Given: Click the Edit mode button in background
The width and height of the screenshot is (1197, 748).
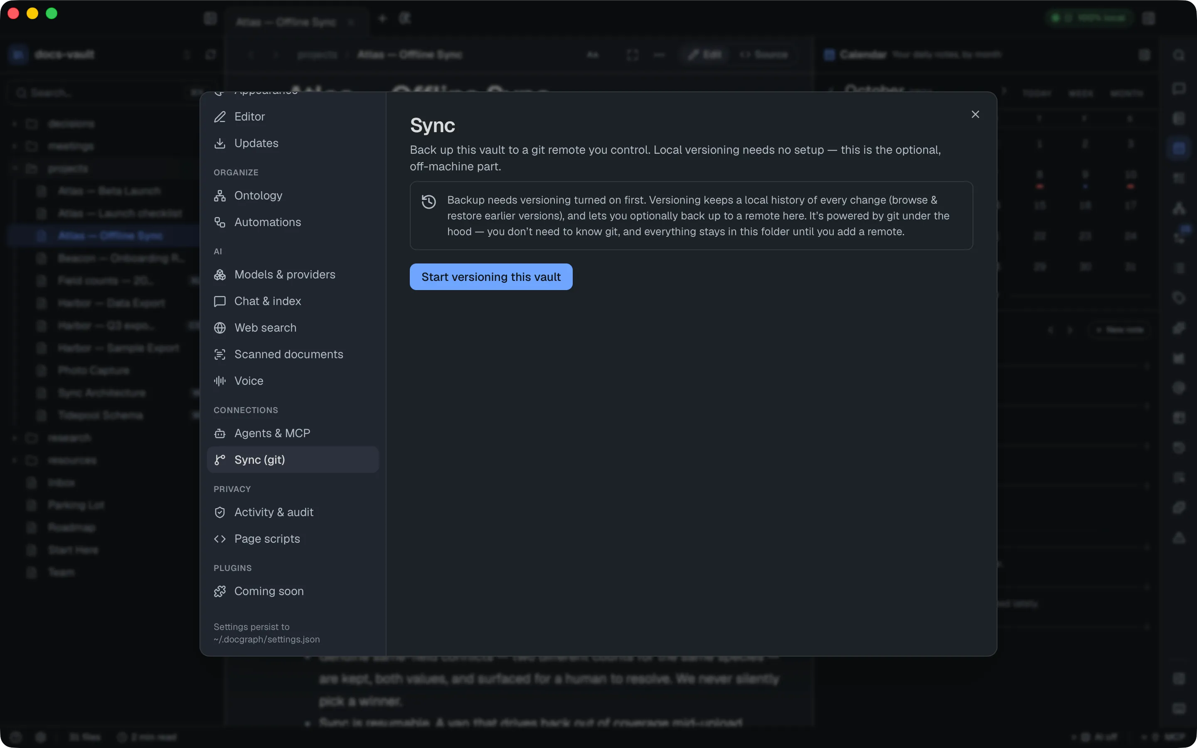Looking at the screenshot, I should tap(704, 54).
